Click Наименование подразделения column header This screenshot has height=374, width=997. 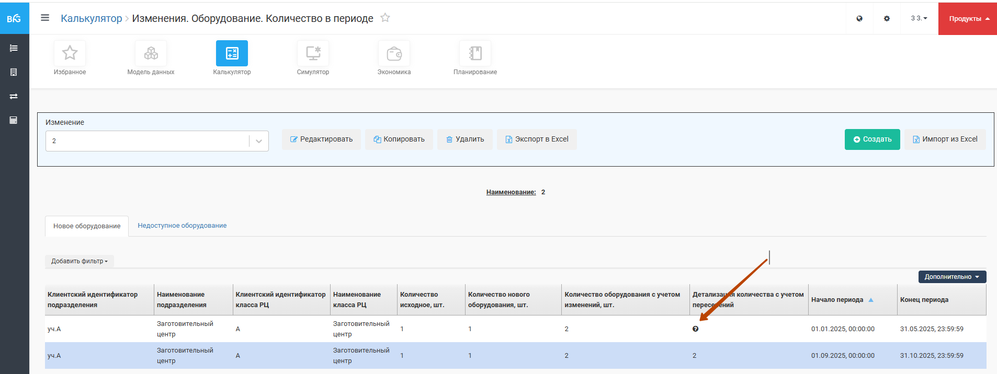tap(194, 300)
